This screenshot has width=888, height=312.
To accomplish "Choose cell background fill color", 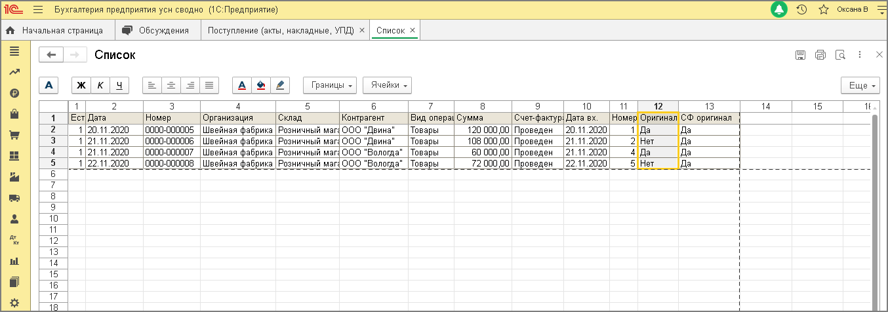I will [x=261, y=85].
